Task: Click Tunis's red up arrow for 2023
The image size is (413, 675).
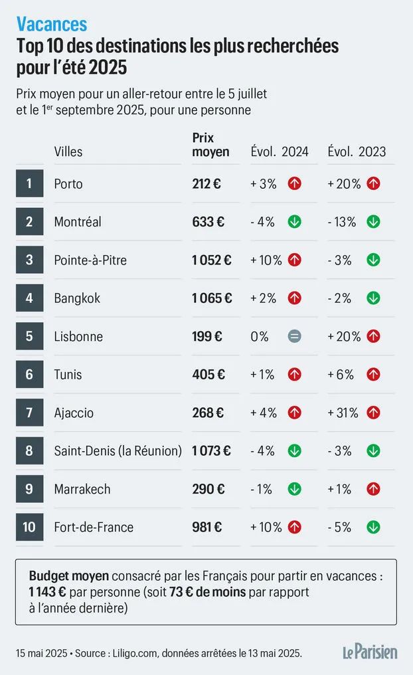Action: point(373,375)
